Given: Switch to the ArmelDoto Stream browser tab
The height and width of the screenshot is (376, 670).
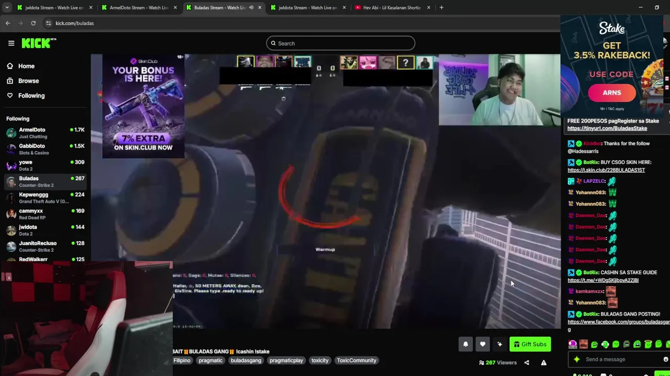Looking at the screenshot, I should point(139,8).
